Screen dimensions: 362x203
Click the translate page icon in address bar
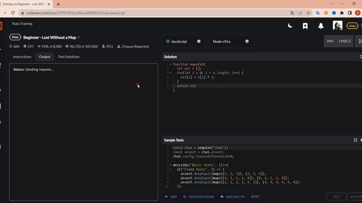[292, 13]
